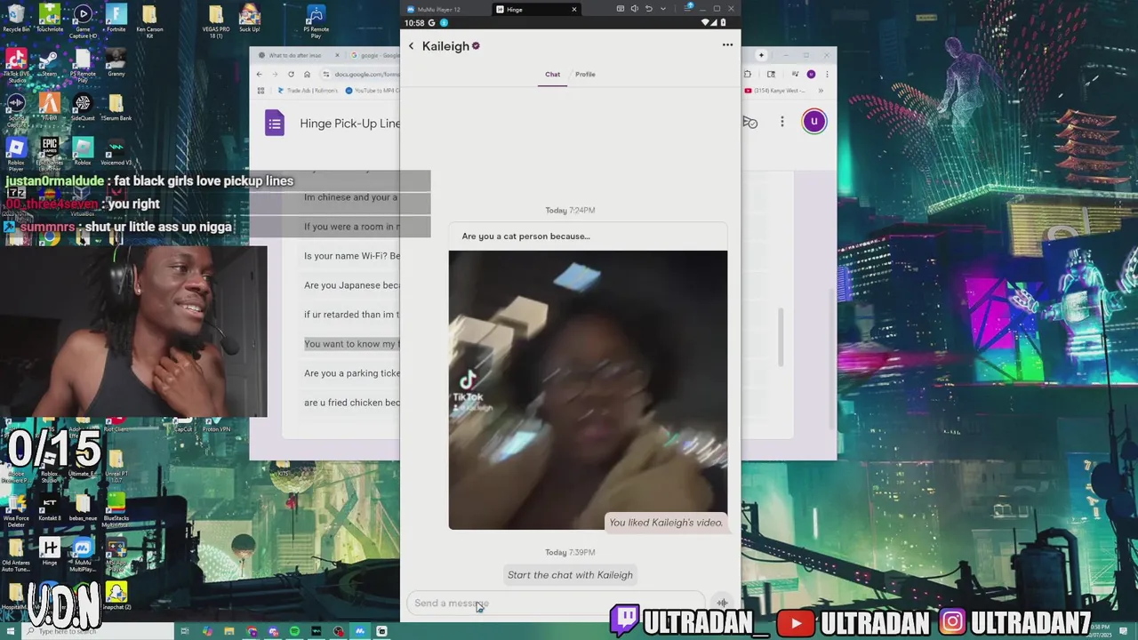Open the Fortnite desktop shortcut
The height and width of the screenshot is (640, 1138).
click(x=116, y=19)
